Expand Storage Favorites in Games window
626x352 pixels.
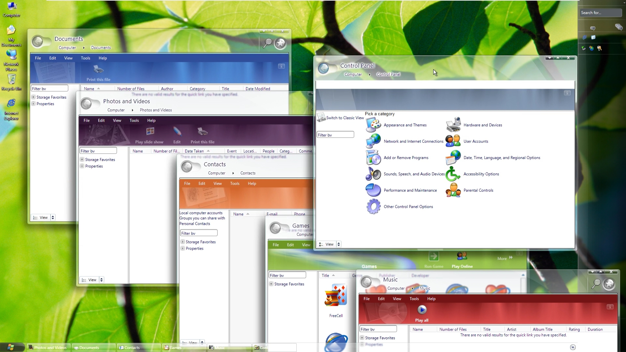click(271, 284)
